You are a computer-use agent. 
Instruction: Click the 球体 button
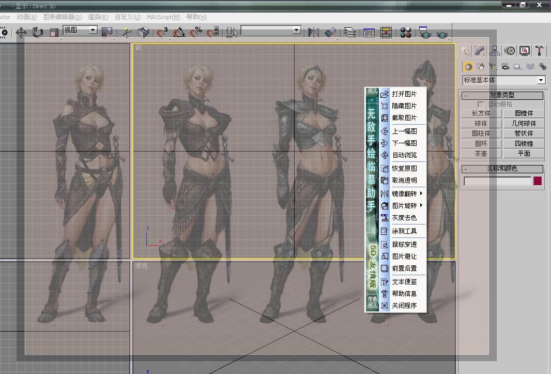tap(481, 124)
